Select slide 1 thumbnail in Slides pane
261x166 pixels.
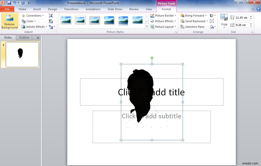point(22,54)
